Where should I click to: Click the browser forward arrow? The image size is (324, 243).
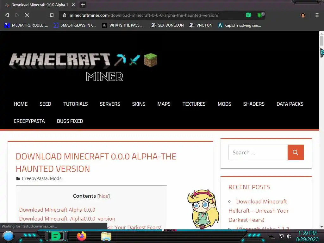[x=17, y=15]
